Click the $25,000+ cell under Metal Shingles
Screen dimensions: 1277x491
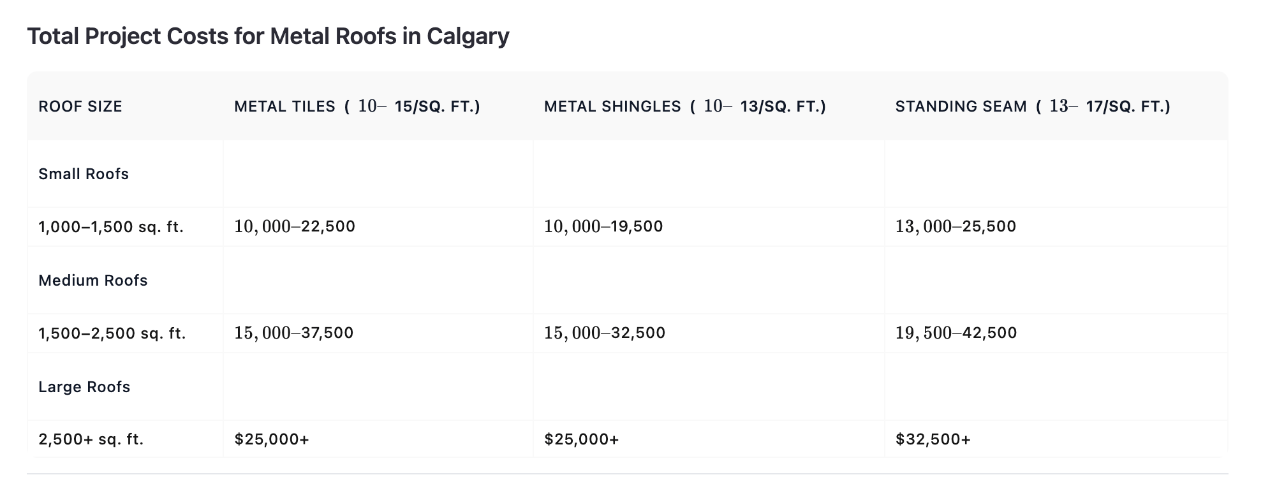581,439
